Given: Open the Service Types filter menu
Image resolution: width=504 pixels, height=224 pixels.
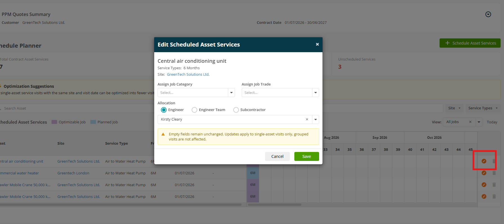Looking at the screenshot, I should pyautogui.click(x=483, y=108).
